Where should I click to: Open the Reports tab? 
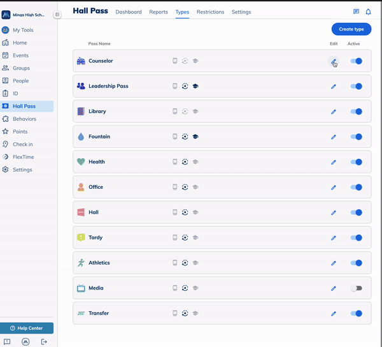click(159, 12)
